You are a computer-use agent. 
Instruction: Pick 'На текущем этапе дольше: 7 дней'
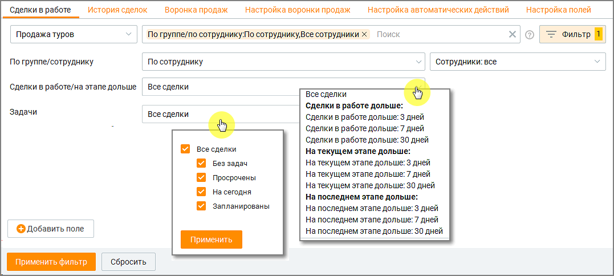tap(368, 174)
